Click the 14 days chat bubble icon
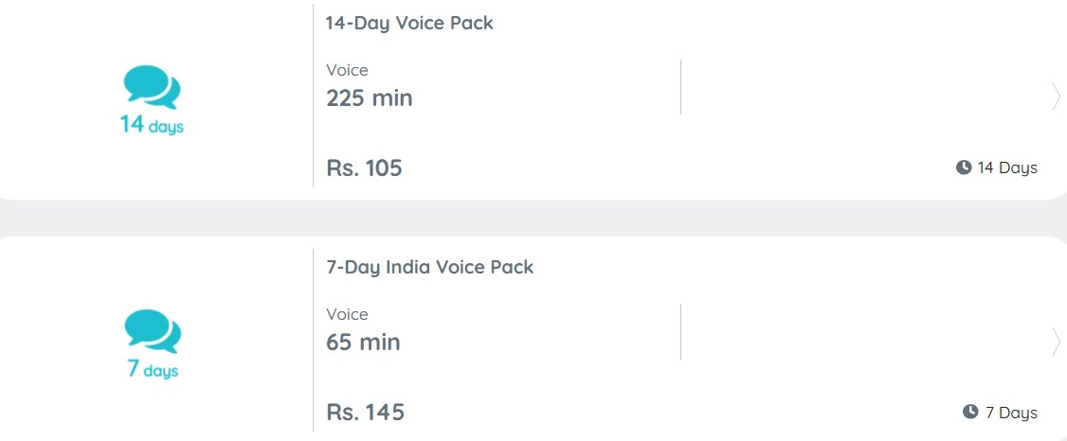Image resolution: width=1067 pixels, height=441 pixels. pyautogui.click(x=152, y=87)
